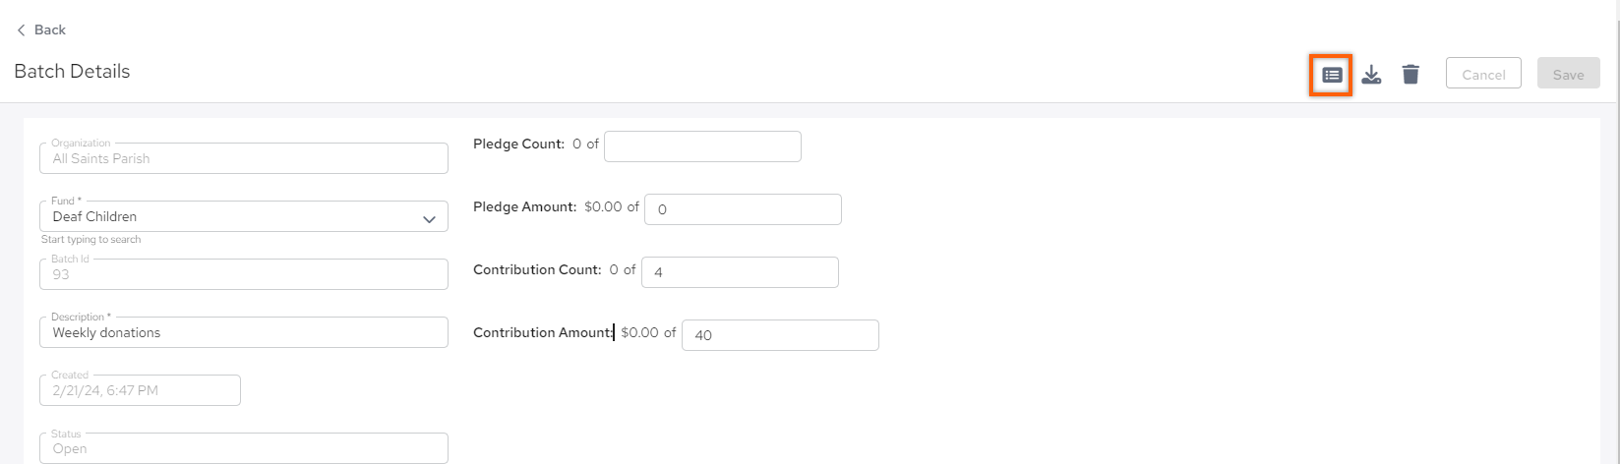The height and width of the screenshot is (464, 1620).
Task: Download the batch using the download icon
Action: tap(1371, 75)
